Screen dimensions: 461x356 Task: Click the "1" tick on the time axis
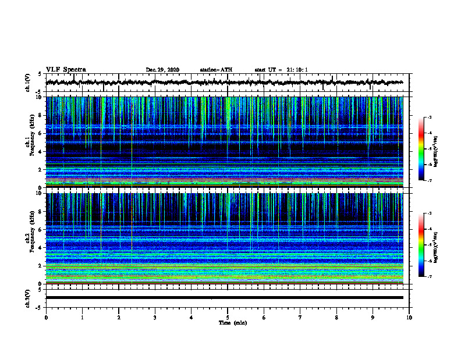click(82, 318)
